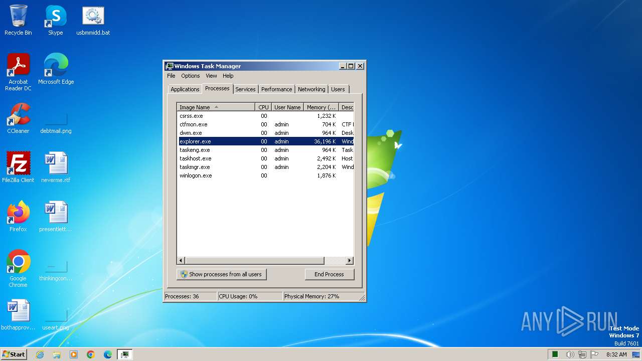Open the Help menu

tap(228, 76)
